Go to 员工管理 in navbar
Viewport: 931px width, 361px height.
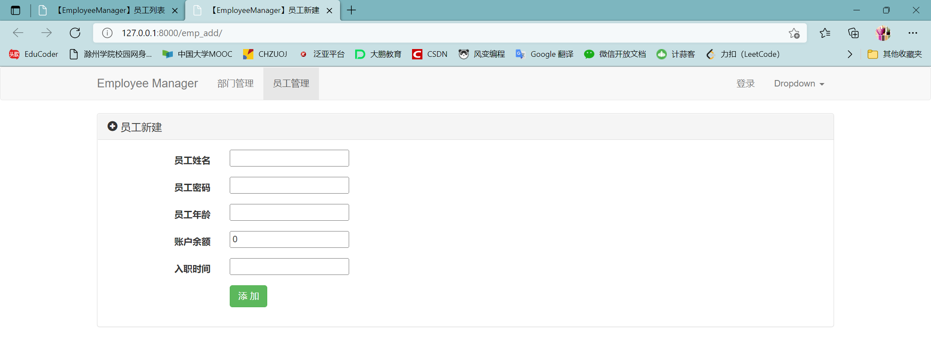(x=291, y=83)
